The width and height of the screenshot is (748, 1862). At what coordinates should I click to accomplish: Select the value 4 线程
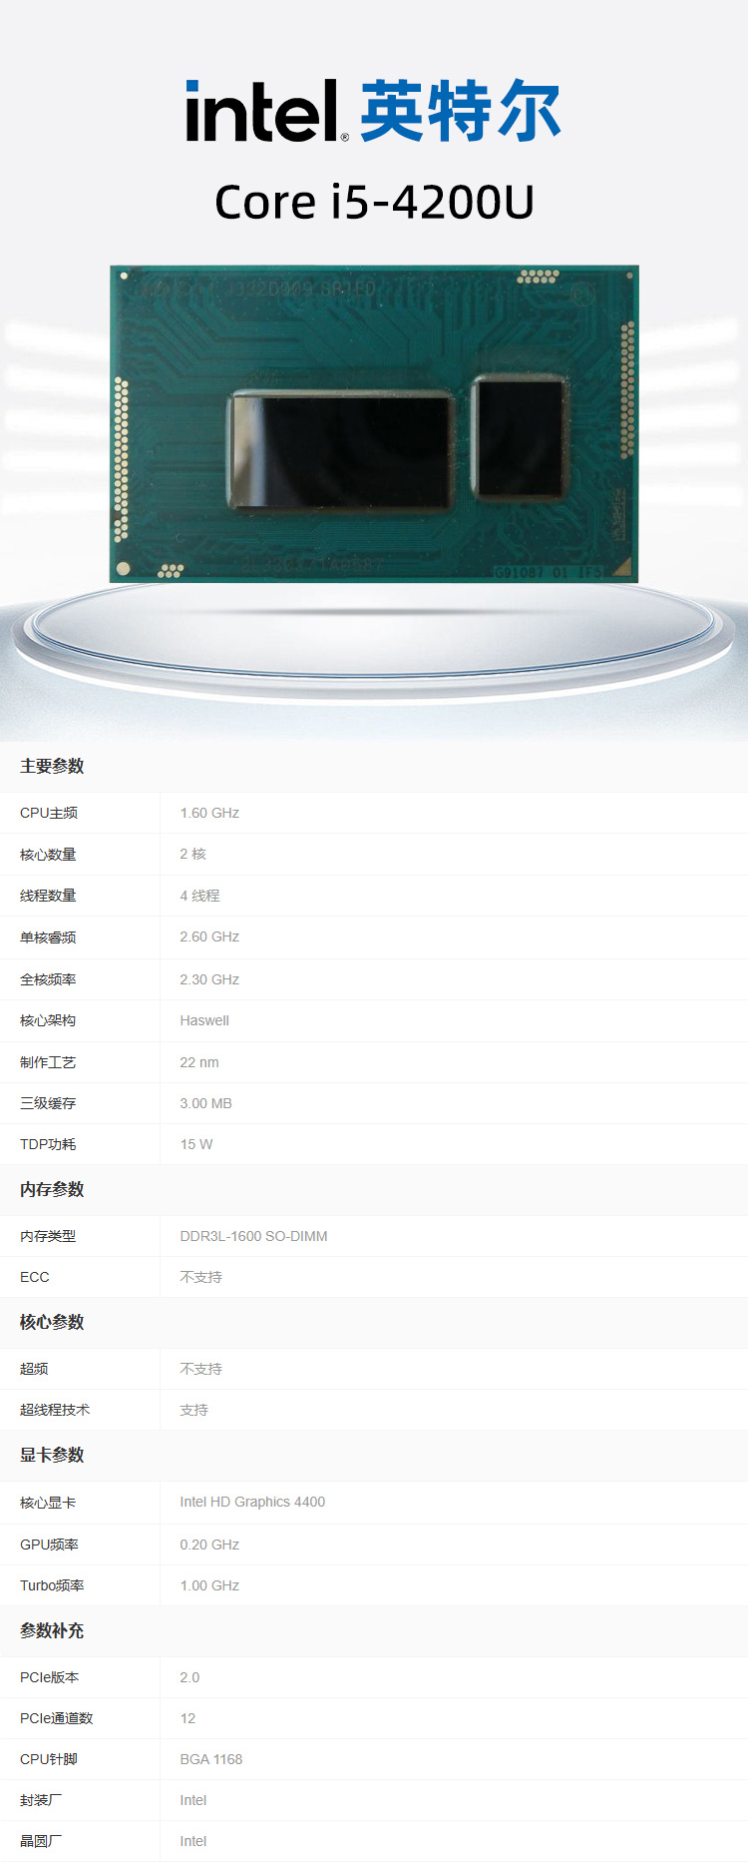tap(199, 896)
